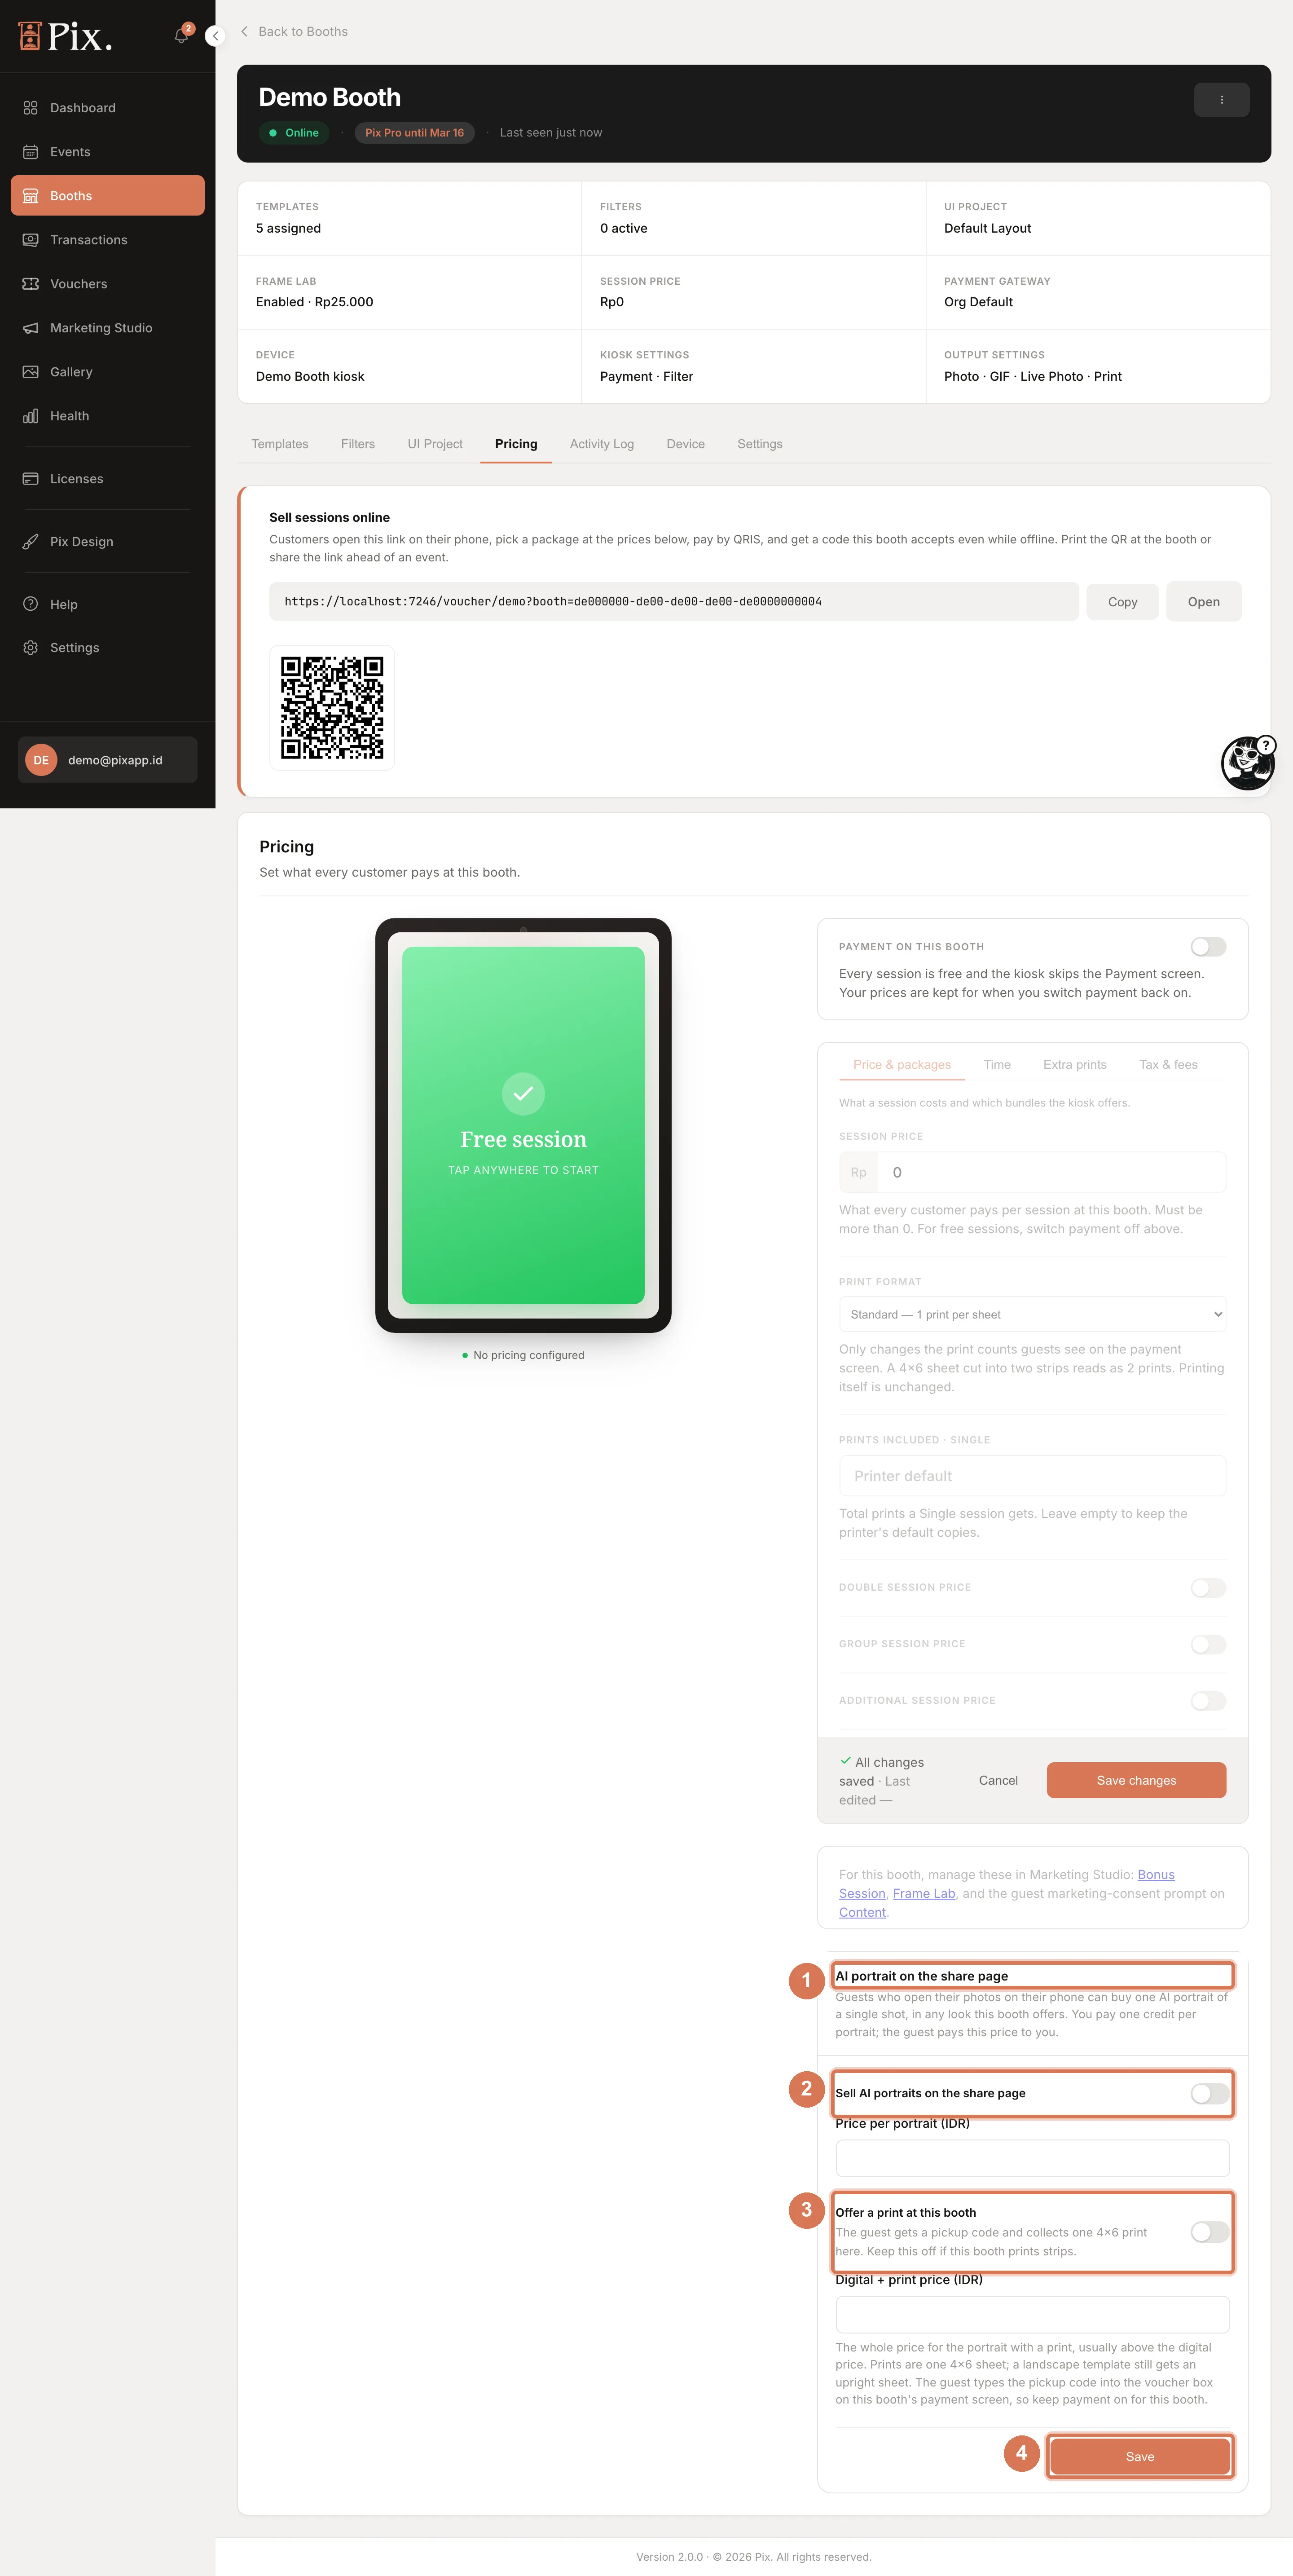Select the Extra prints sub-tab
The width and height of the screenshot is (1293, 2576).
coord(1075,1065)
